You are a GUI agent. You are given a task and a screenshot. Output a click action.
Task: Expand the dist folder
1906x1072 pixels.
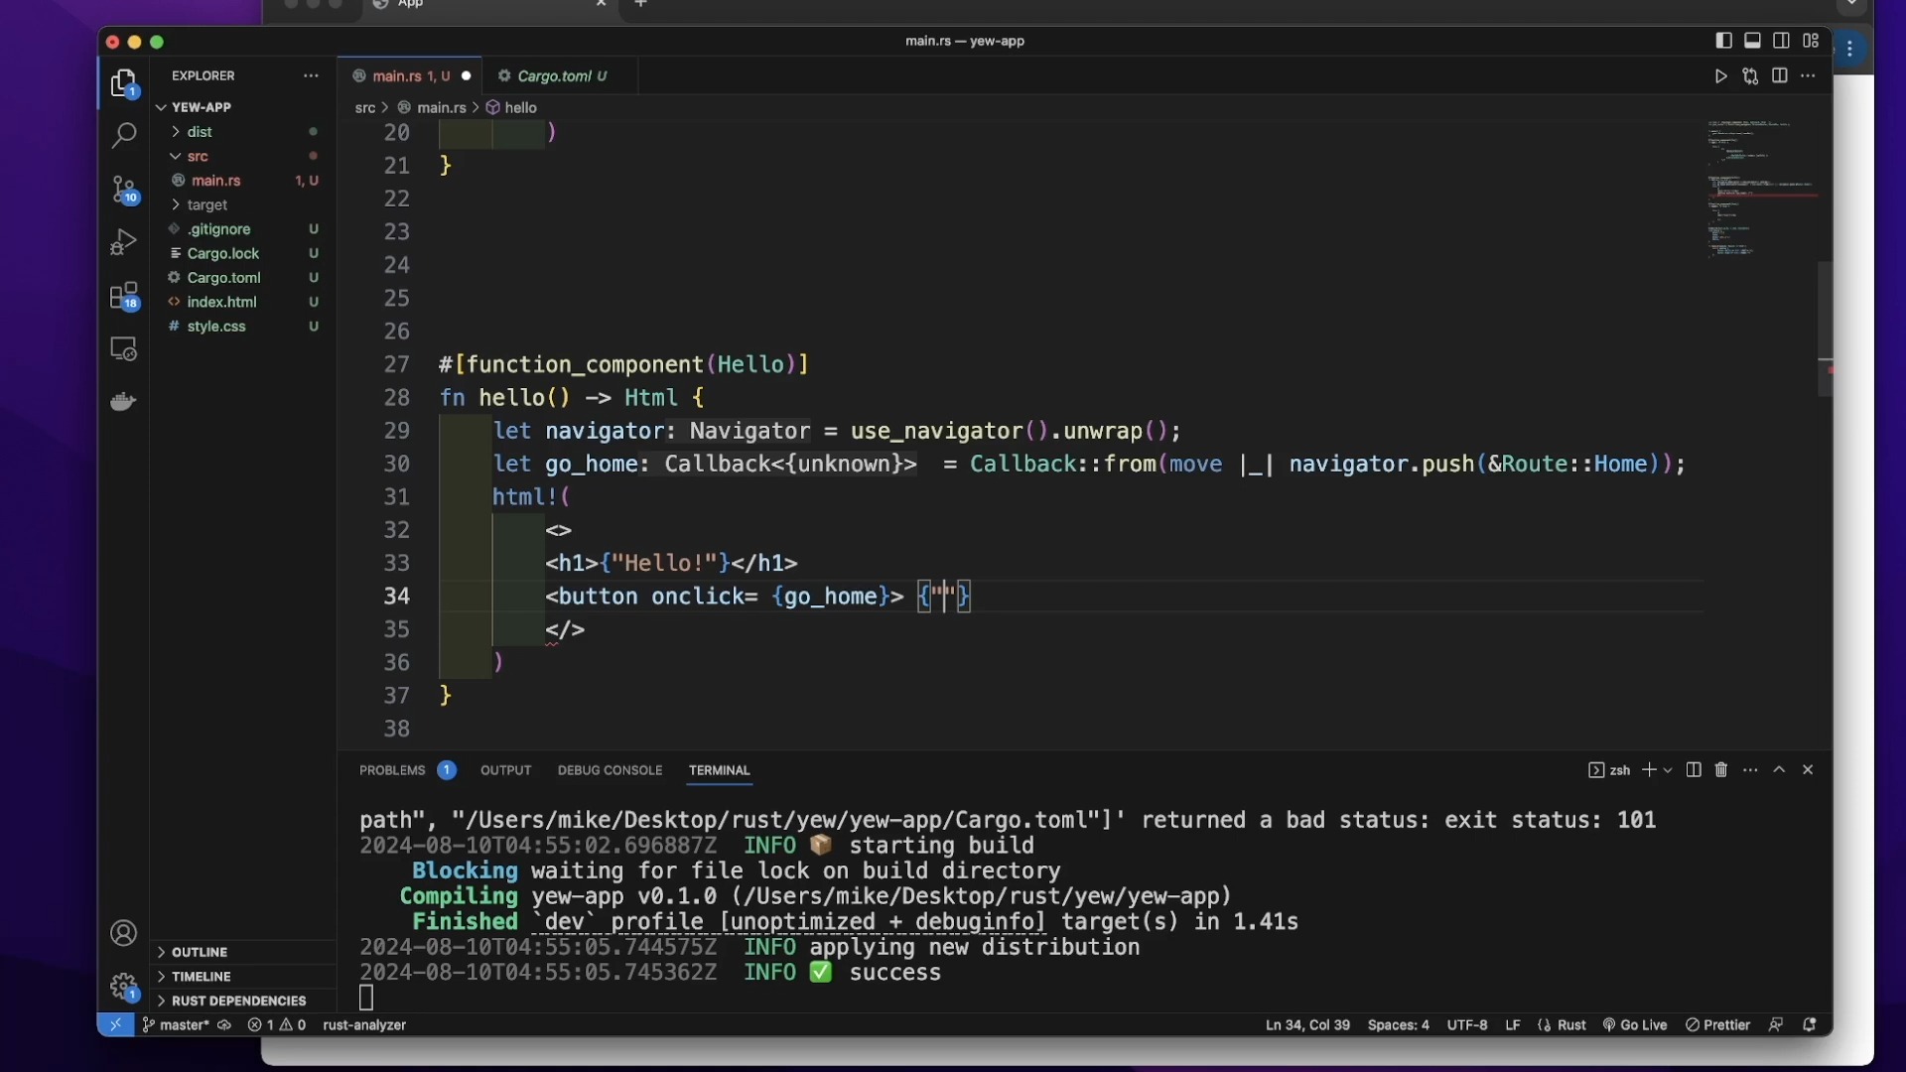pos(200,132)
